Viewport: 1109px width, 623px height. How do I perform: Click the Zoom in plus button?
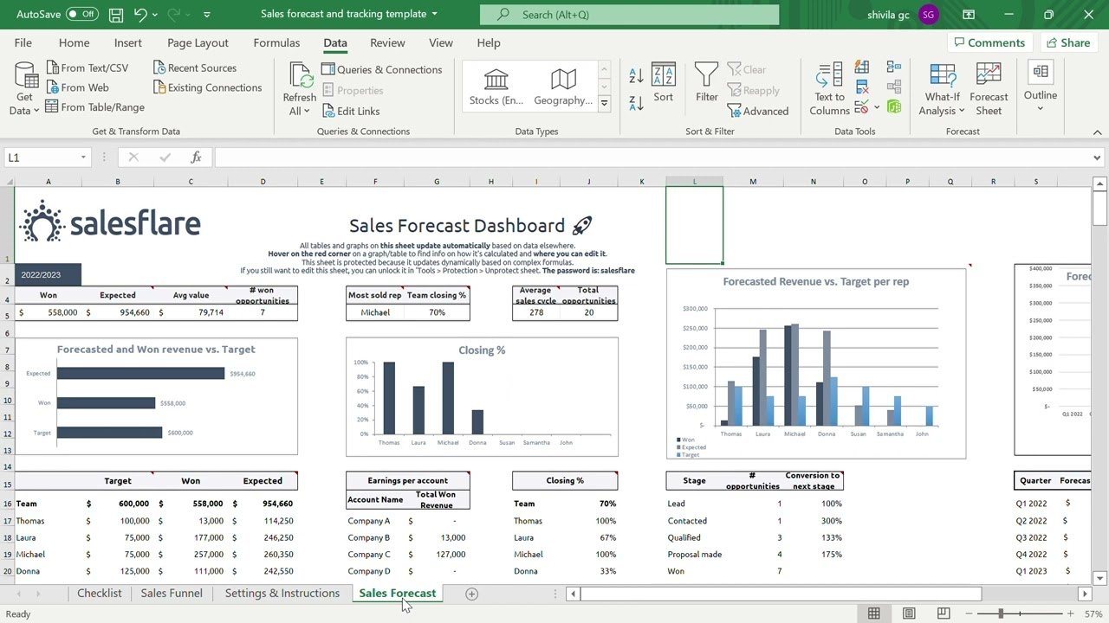[1070, 613]
